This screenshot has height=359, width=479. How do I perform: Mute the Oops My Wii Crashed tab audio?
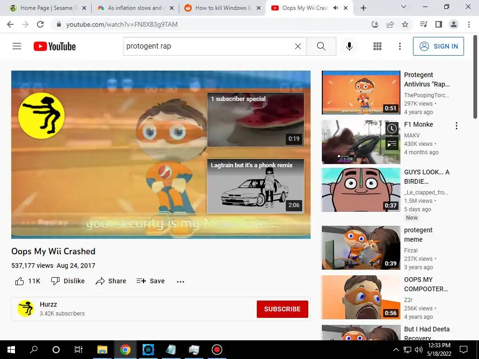pyautogui.click(x=336, y=8)
